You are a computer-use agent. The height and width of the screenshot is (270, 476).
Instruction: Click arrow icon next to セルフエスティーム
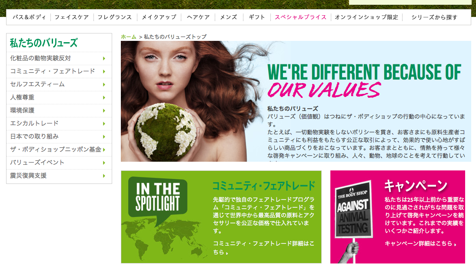[104, 84]
